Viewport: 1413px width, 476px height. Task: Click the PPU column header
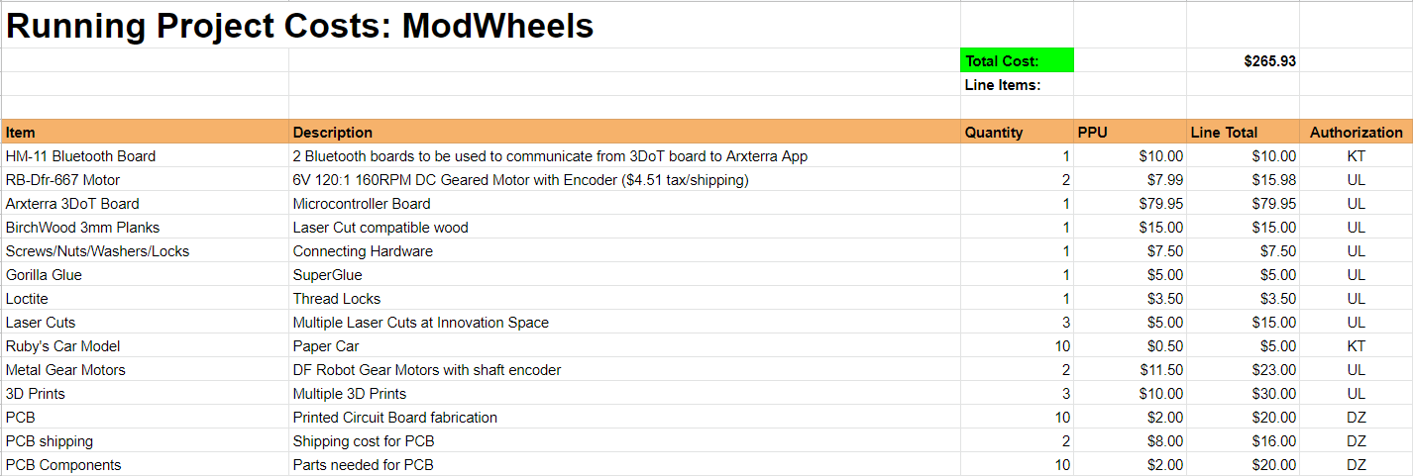click(x=1131, y=132)
